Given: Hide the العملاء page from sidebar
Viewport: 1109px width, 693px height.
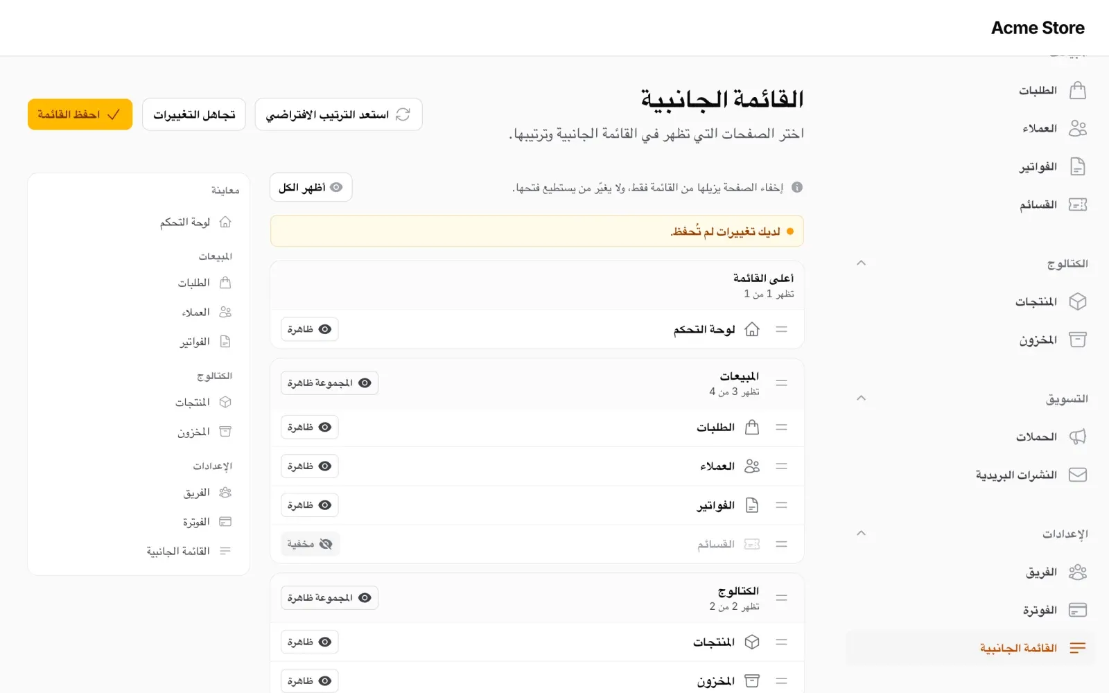Looking at the screenshot, I should click(x=309, y=466).
